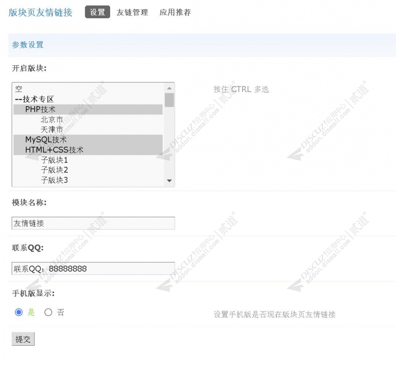Image resolution: width=396 pixels, height=377 pixels.
Task: Click the 参数设置 section header
Action: tap(28, 45)
